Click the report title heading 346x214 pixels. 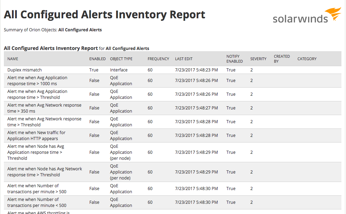click(x=104, y=15)
